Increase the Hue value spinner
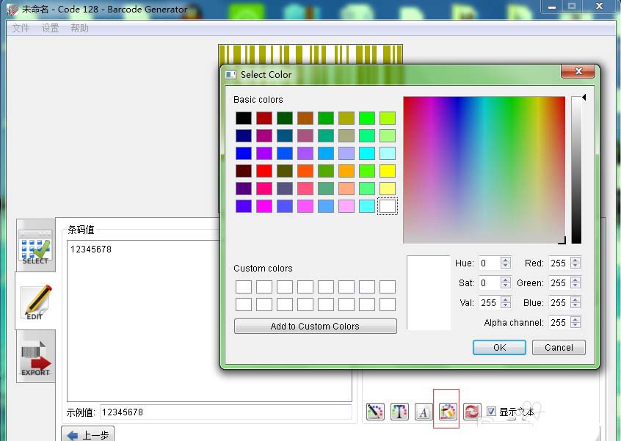This screenshot has width=621, height=441. [x=505, y=260]
